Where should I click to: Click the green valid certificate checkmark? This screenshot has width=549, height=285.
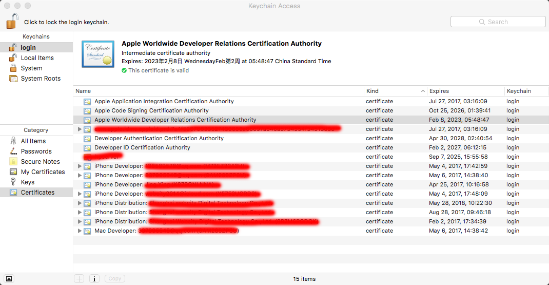(124, 70)
